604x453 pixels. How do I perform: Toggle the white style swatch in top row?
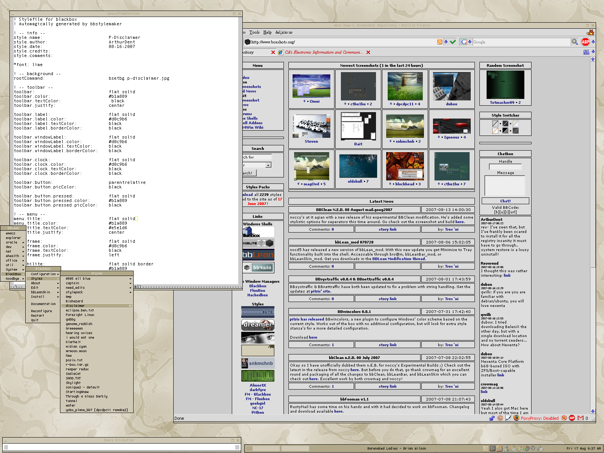tap(516, 123)
